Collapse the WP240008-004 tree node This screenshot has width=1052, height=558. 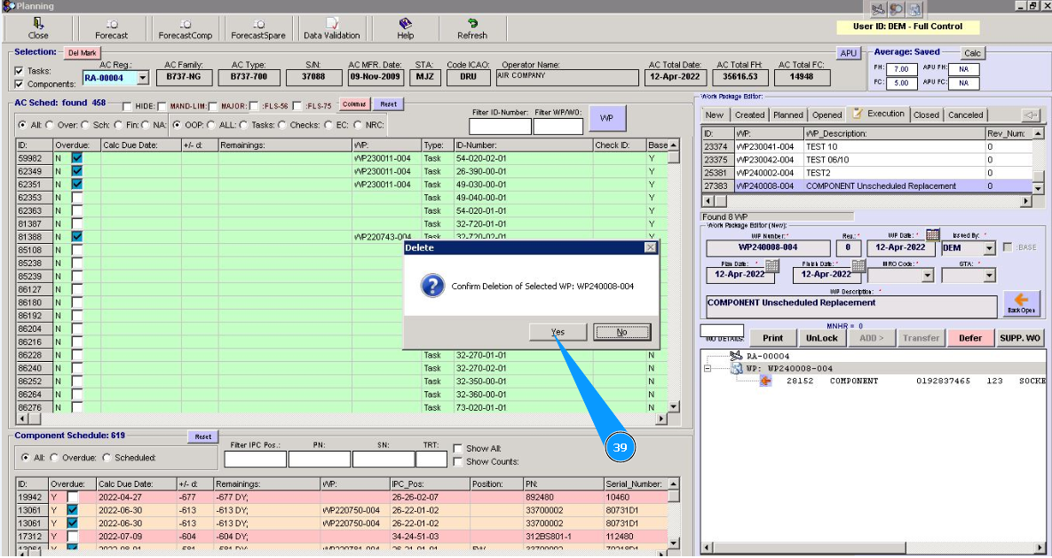click(x=708, y=368)
